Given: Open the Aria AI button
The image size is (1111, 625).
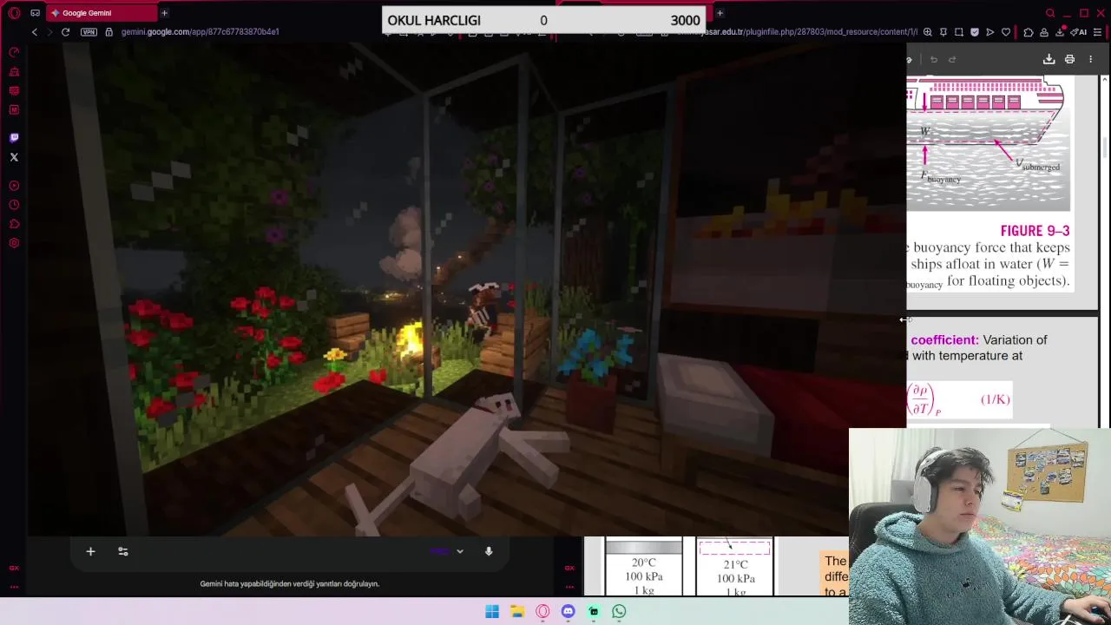Looking at the screenshot, I should pyautogui.click(x=1079, y=32).
